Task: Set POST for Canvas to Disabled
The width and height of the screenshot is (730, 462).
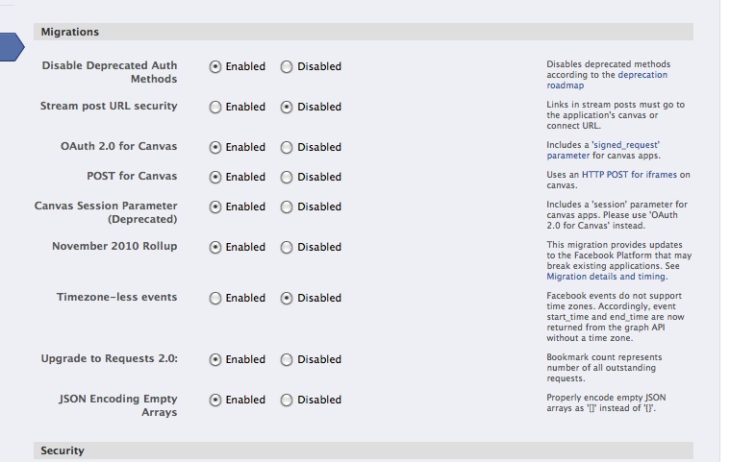Action: coord(287,178)
